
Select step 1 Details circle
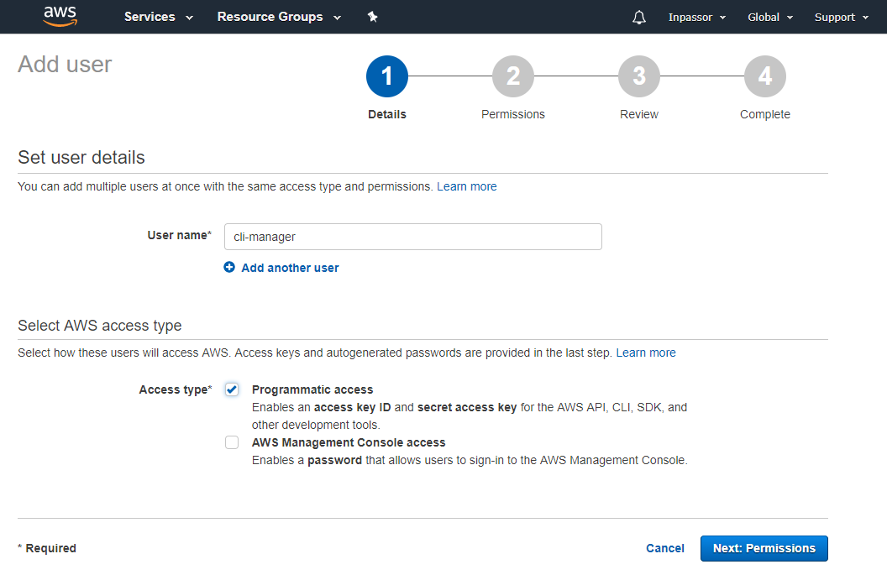pyautogui.click(x=387, y=77)
